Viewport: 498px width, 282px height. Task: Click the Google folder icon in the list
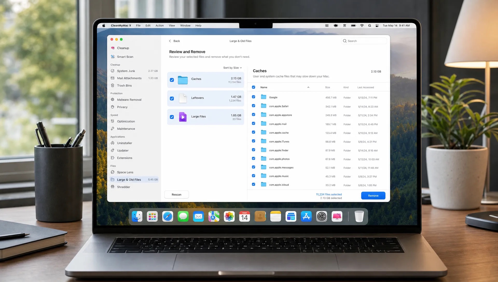264,97
